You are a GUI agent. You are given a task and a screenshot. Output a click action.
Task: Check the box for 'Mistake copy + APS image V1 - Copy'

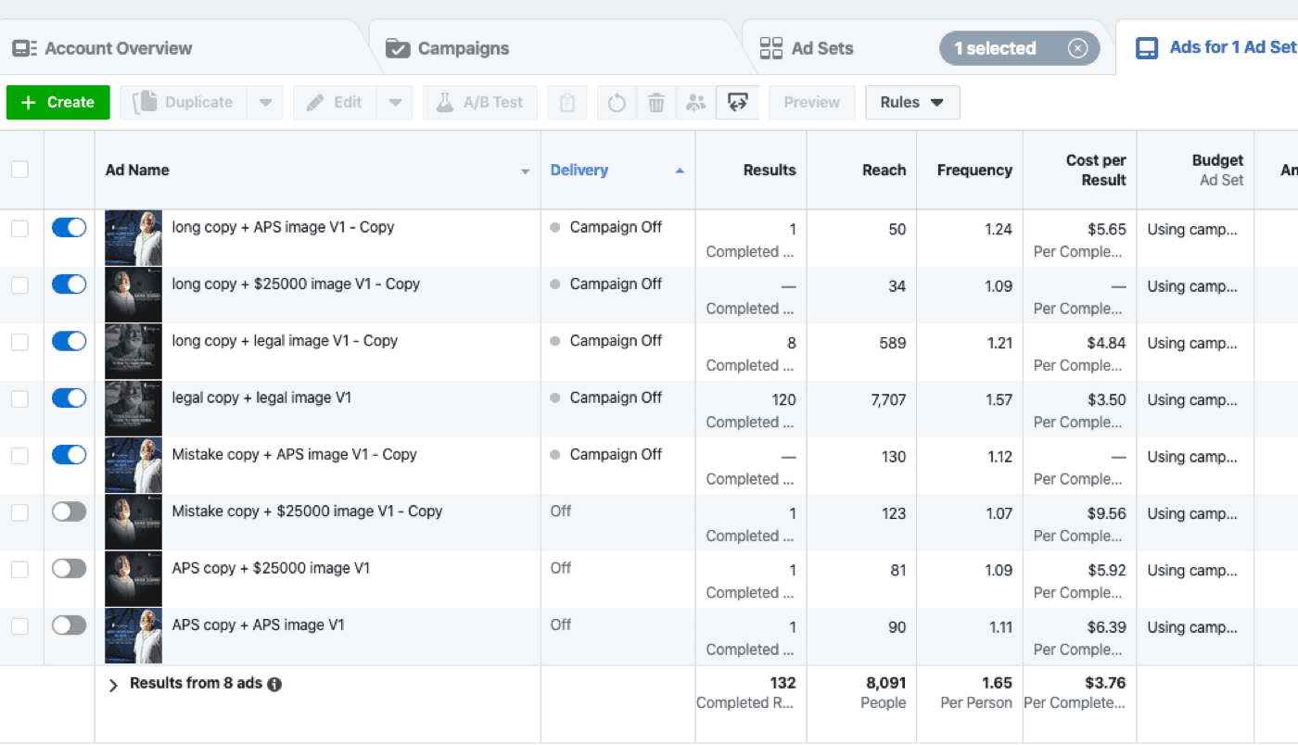[x=19, y=456]
